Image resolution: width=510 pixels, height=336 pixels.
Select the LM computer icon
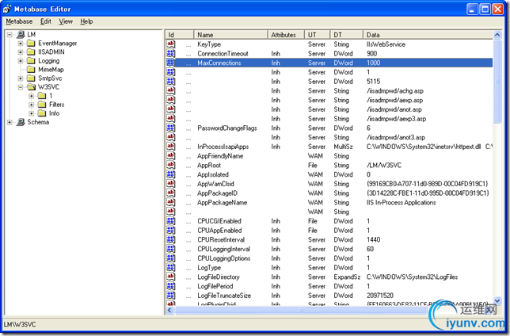pos(21,35)
